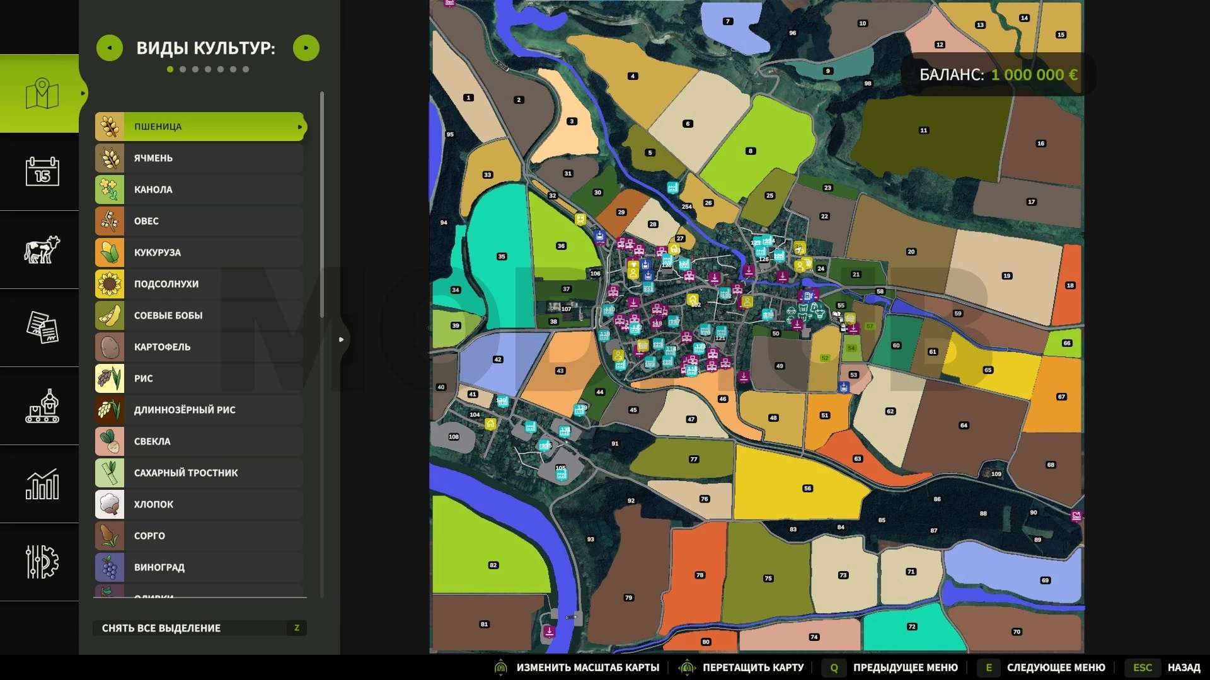This screenshot has height=680, width=1210.
Task: Go to next category with right arrow
Action: point(306,48)
